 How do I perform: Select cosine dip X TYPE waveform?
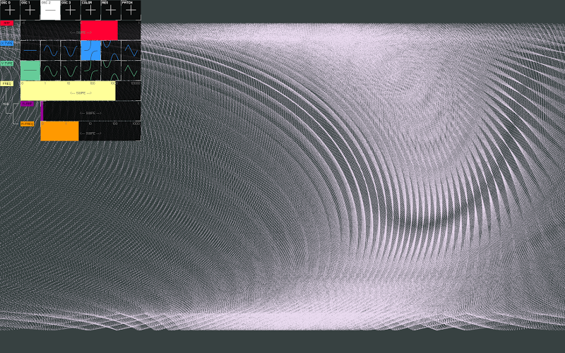71,50
